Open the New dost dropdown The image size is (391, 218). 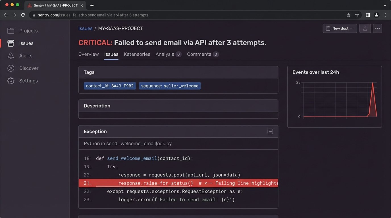point(340,28)
